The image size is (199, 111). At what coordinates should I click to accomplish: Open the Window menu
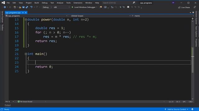(89, 3)
